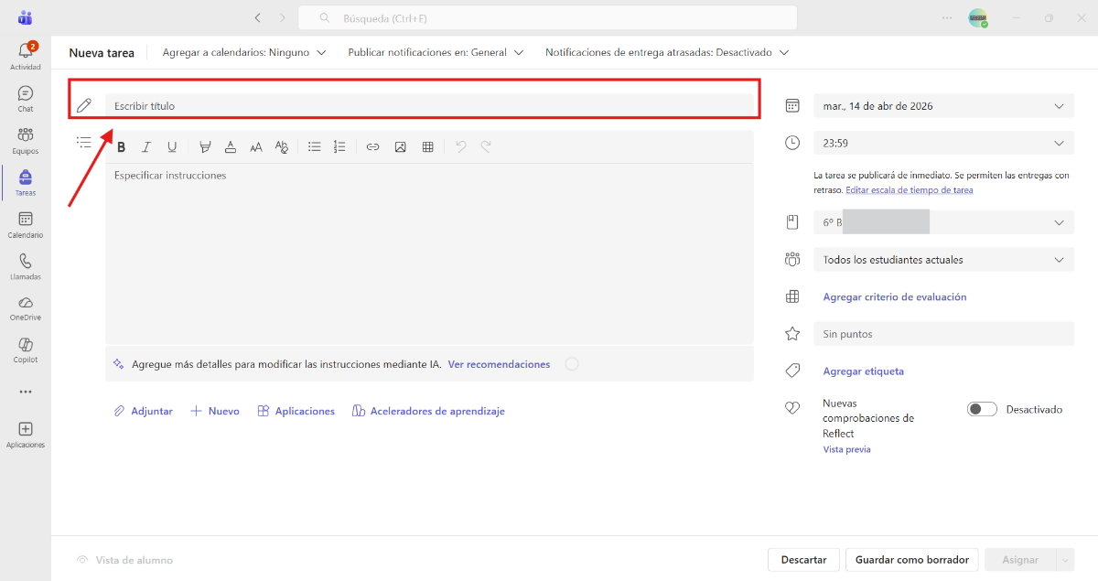The width and height of the screenshot is (1098, 581).
Task: Click the Sin puntos field
Action: point(943,334)
